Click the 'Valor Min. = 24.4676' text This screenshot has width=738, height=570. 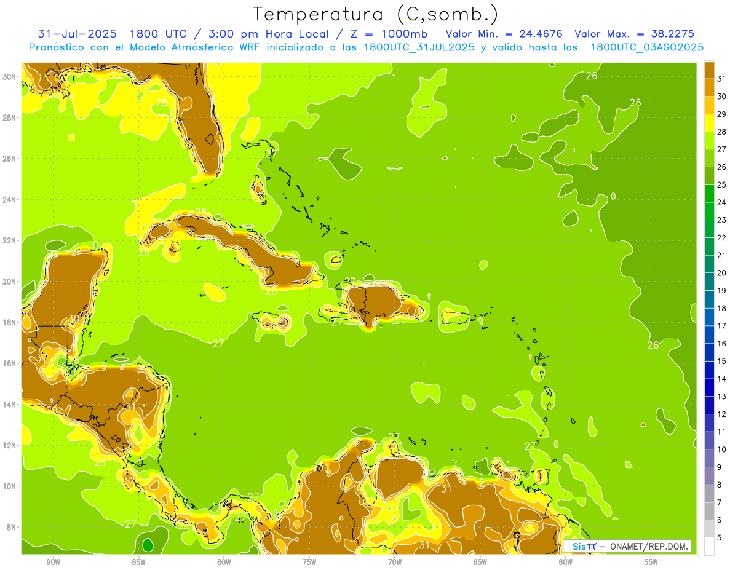point(504,34)
